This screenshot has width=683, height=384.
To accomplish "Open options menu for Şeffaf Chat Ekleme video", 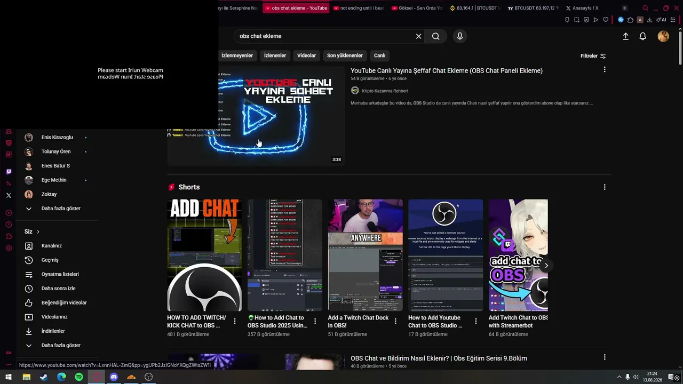I will pos(605,70).
